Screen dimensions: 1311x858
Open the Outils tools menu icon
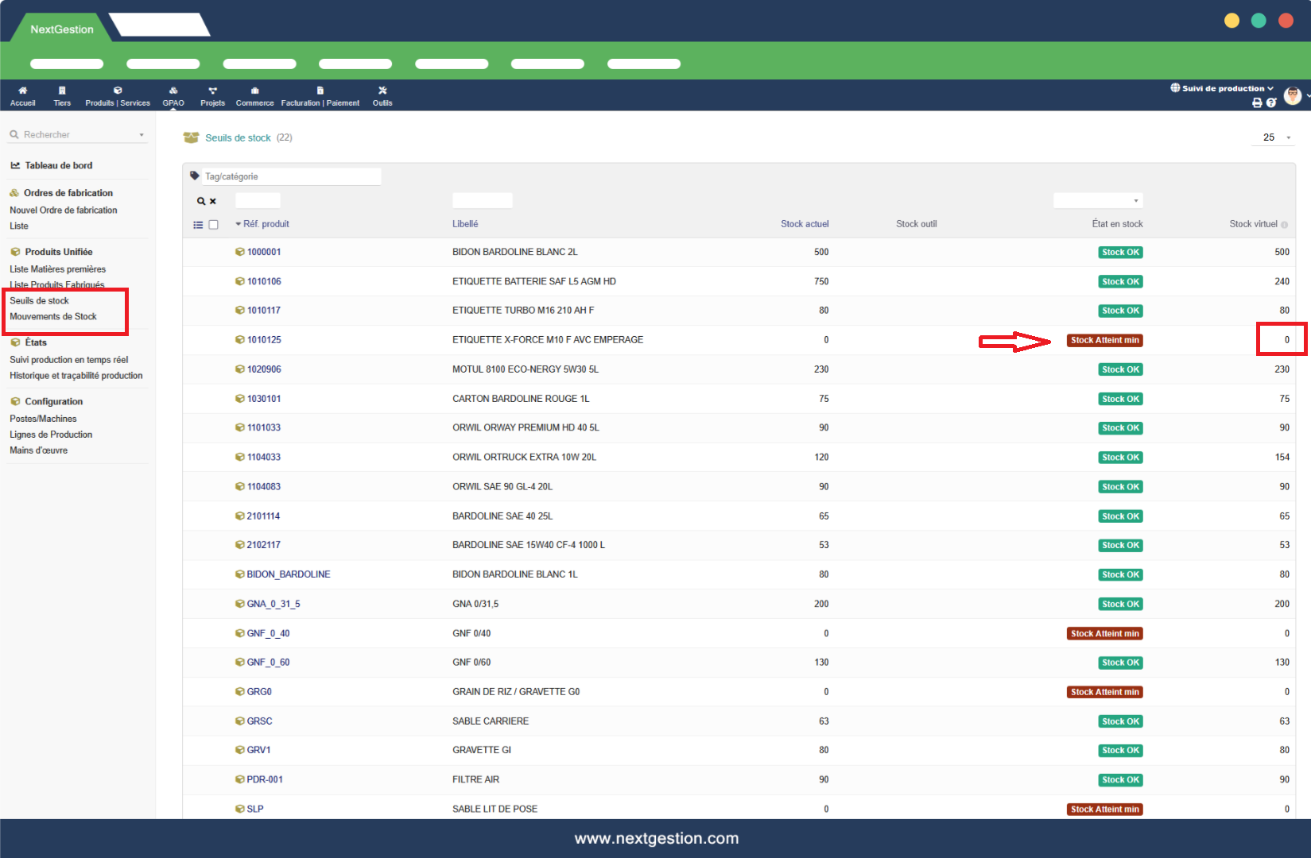[x=382, y=91]
